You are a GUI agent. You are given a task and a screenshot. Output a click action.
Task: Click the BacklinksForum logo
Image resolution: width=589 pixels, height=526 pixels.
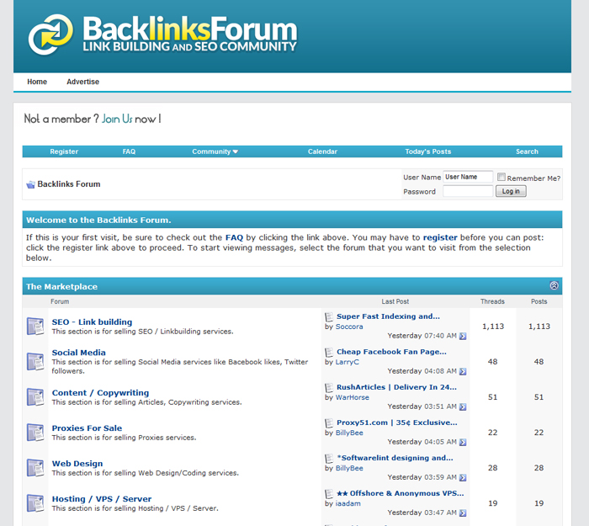click(162, 35)
